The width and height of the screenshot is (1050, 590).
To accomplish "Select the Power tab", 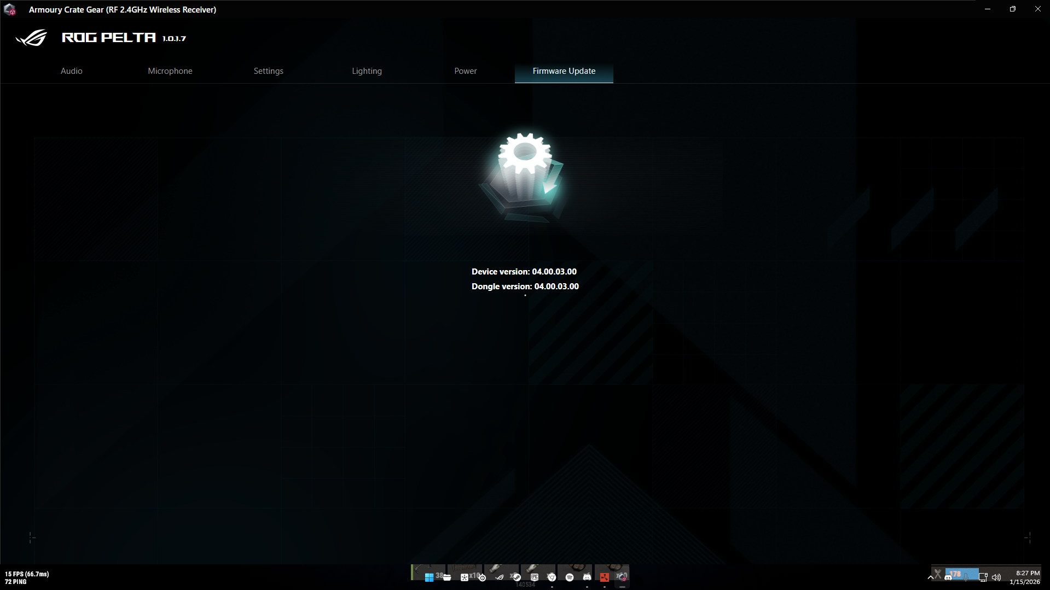I will [x=465, y=71].
